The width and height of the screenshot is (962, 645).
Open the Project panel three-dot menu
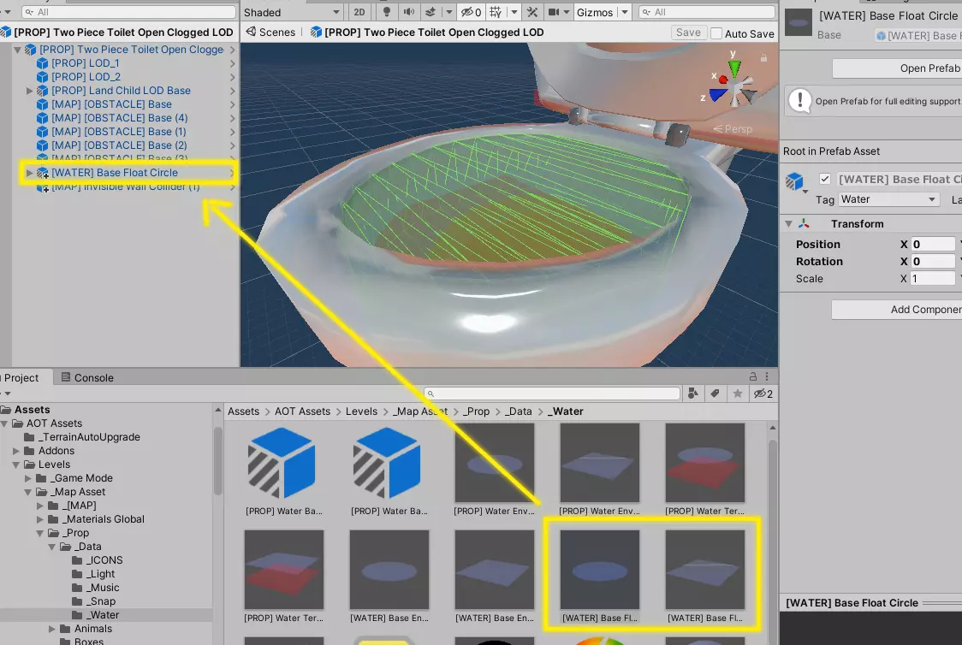(767, 376)
